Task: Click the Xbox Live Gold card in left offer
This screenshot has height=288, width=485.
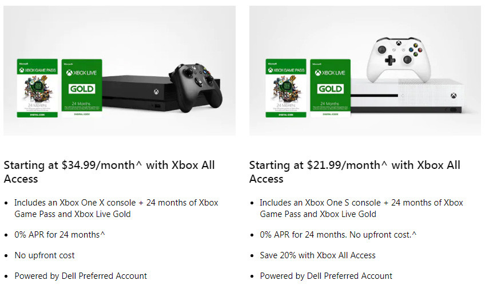Action: tap(82, 88)
